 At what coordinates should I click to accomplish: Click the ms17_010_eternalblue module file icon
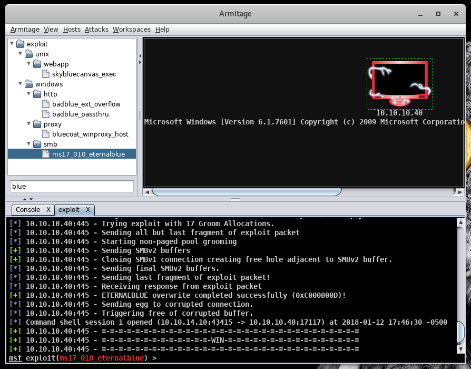click(46, 154)
